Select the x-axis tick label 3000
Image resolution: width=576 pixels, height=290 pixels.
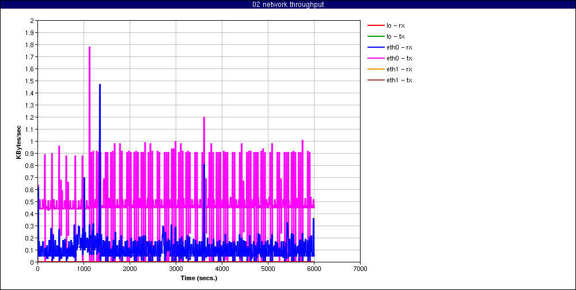coord(176,269)
